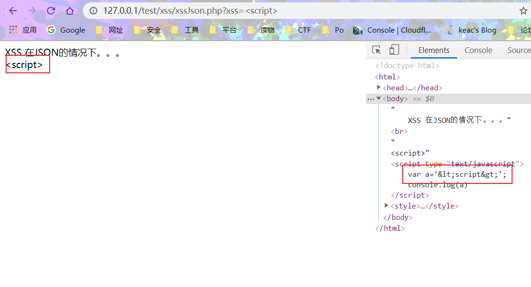Open the 平台 bookmark folder
This screenshot has height=287, width=531.
[x=223, y=30]
